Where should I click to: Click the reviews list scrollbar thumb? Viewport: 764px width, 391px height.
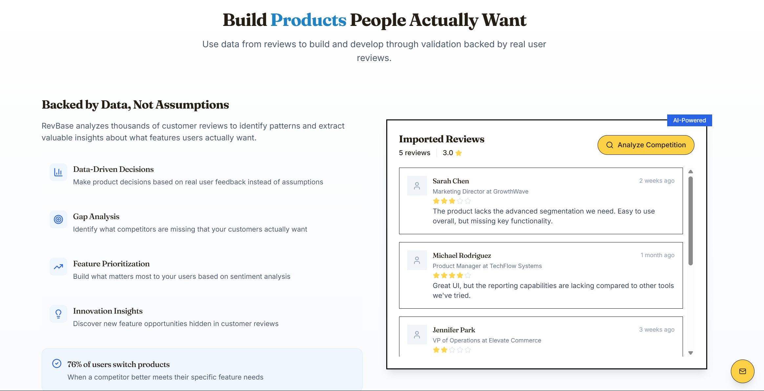pos(690,221)
